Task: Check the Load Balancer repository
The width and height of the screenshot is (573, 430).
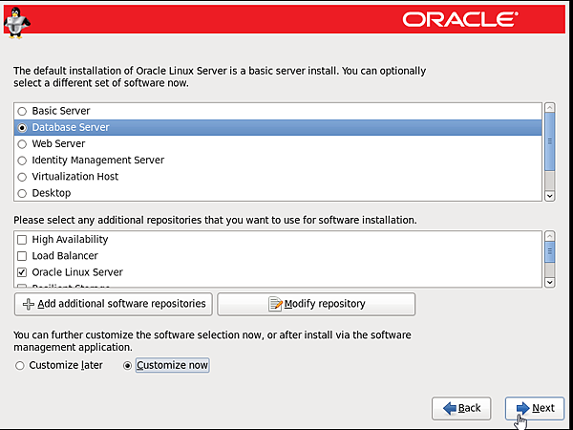Action: tap(22, 256)
